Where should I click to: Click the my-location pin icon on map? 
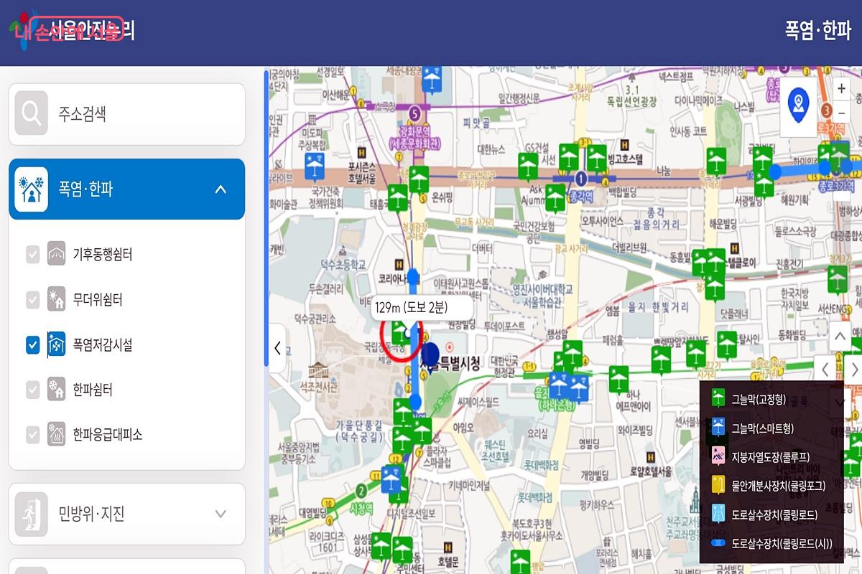[798, 105]
